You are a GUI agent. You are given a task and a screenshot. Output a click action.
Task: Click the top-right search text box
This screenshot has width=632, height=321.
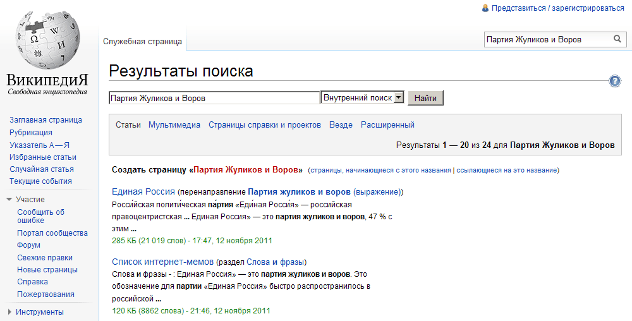pyautogui.click(x=547, y=39)
